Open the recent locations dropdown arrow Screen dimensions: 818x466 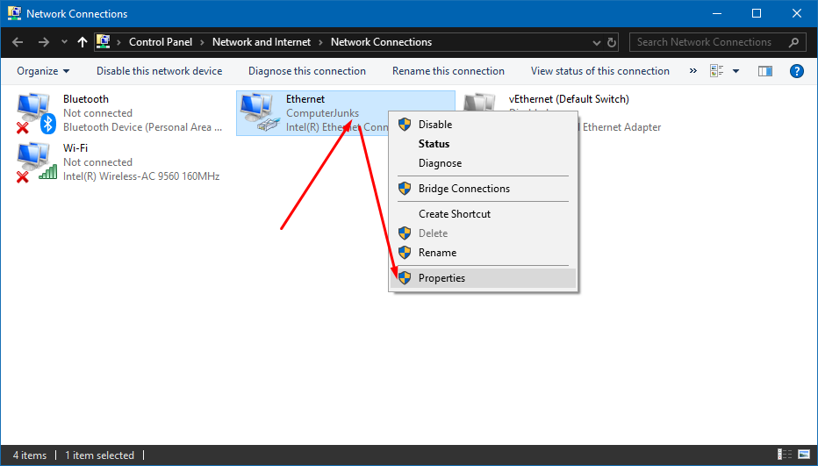tap(64, 42)
